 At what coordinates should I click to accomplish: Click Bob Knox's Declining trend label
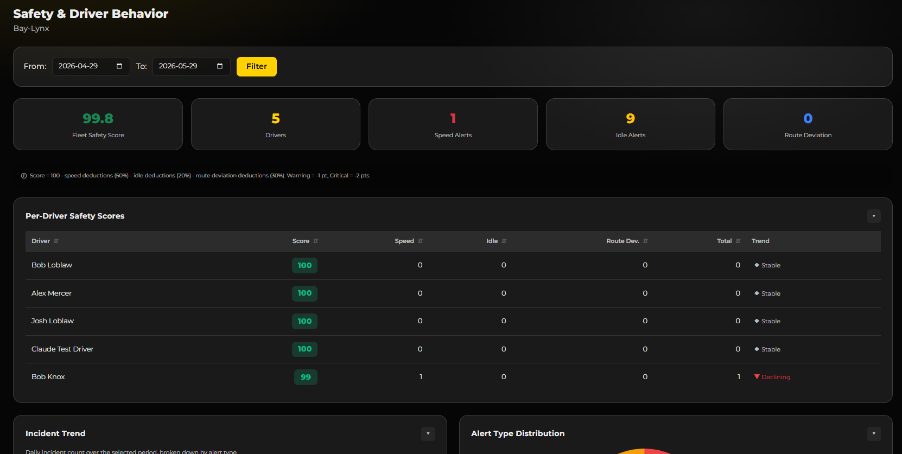[x=776, y=377]
